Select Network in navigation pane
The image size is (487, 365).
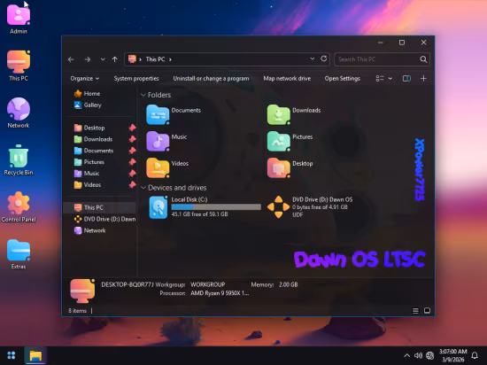click(x=89, y=230)
